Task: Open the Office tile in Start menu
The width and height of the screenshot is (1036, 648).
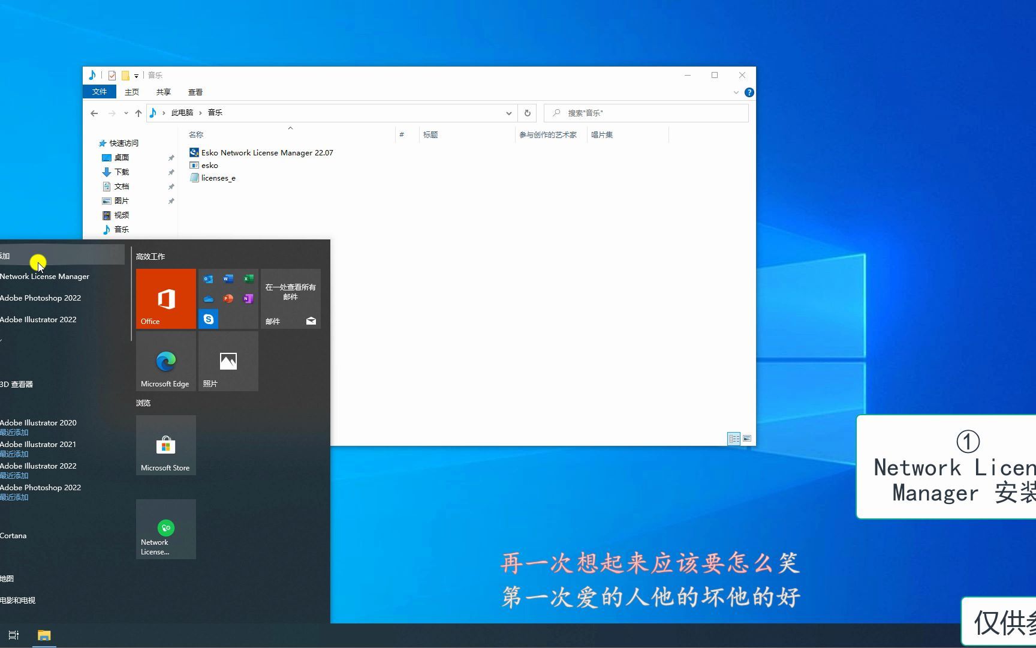Action: click(x=166, y=299)
